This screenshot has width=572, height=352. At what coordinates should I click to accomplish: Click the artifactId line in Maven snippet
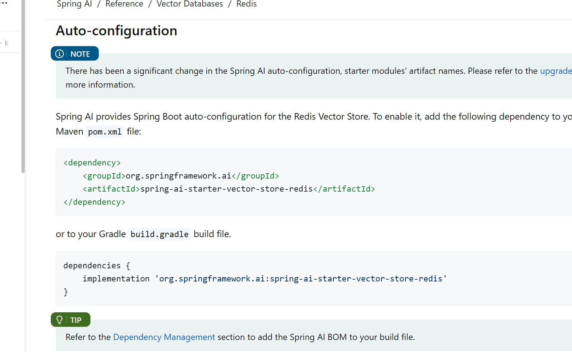229,189
